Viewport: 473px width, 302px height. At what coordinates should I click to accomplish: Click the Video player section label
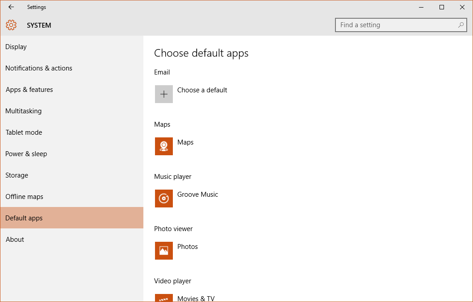click(x=172, y=281)
